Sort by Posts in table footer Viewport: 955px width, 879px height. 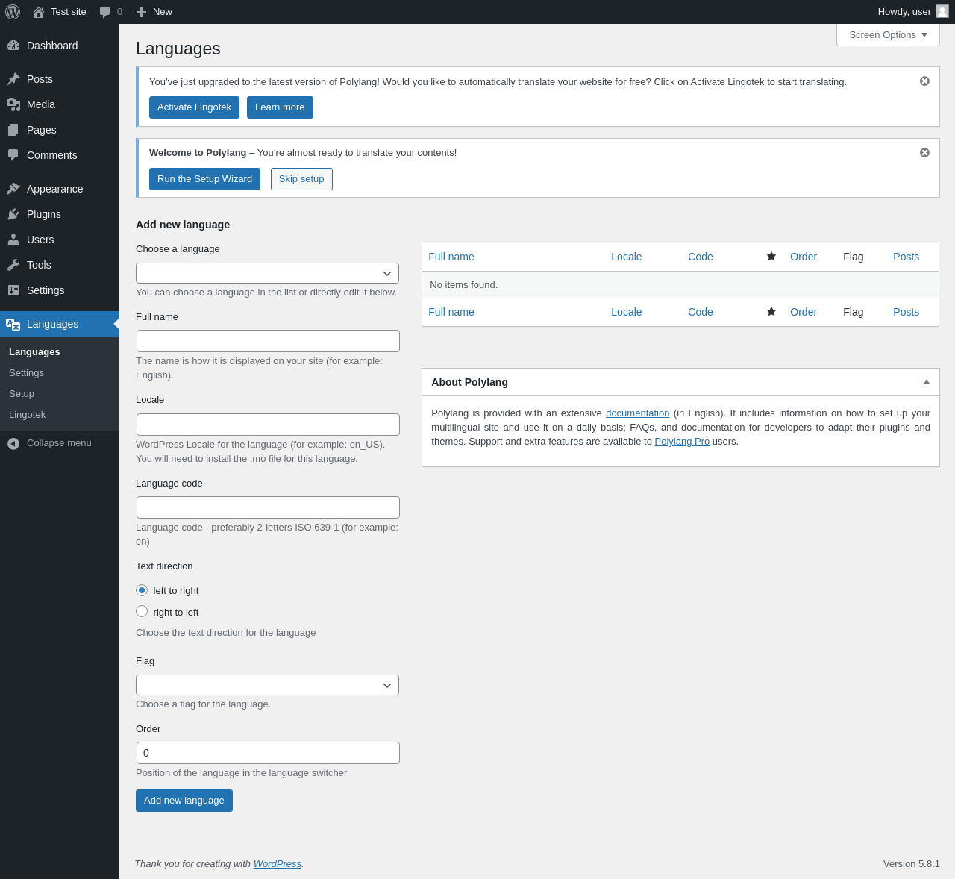click(906, 312)
